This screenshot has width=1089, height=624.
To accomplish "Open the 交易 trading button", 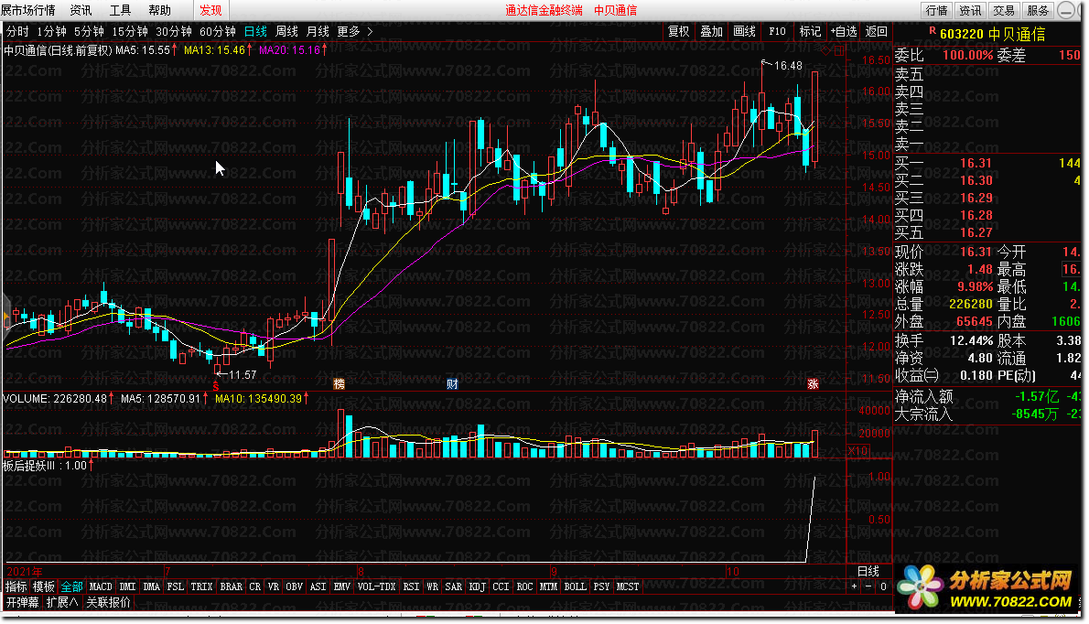I will [x=1004, y=10].
